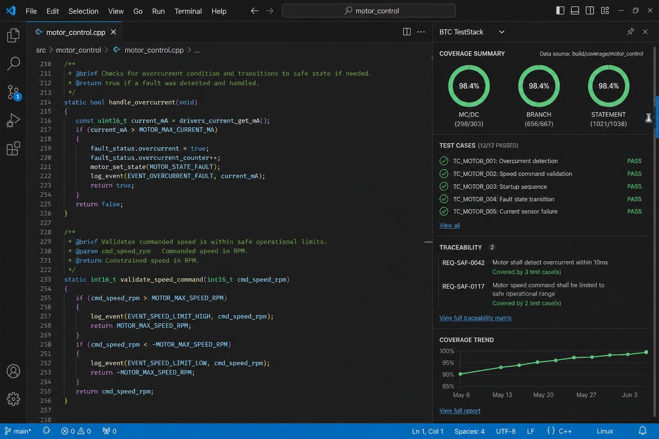Click Spaces: 4 indentation setting
This screenshot has width=659, height=439.
coord(469,431)
